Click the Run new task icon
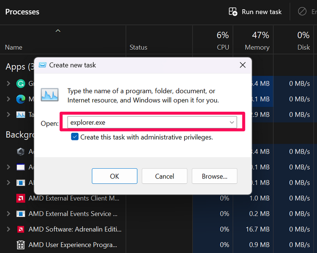 coord(233,12)
